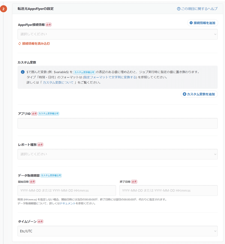Click カスタム変数埋込可 badge next to アプリID
The width and height of the screenshot is (225, 244).
pos(48,114)
